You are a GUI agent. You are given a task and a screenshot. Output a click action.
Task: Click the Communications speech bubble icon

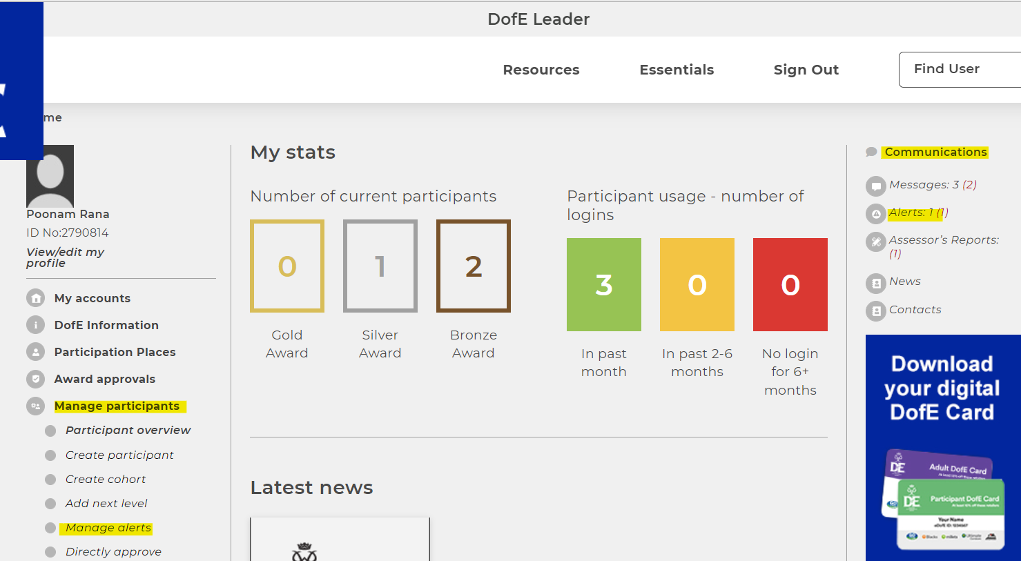pos(871,152)
